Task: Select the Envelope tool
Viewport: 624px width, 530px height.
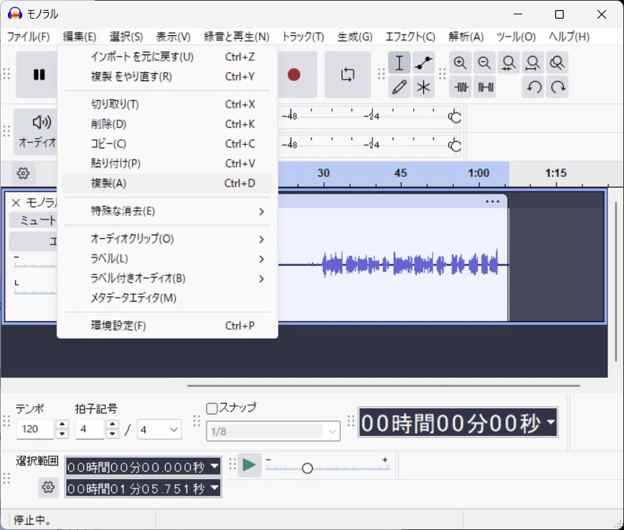Action: click(x=423, y=63)
